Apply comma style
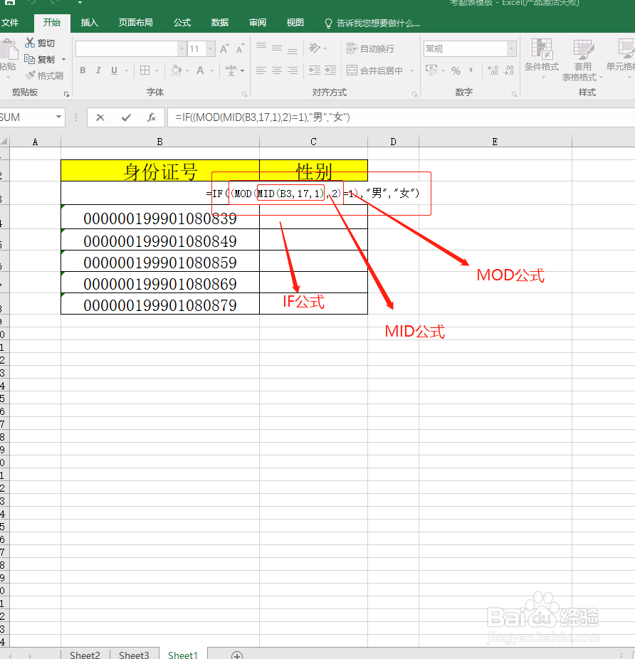 click(x=471, y=70)
